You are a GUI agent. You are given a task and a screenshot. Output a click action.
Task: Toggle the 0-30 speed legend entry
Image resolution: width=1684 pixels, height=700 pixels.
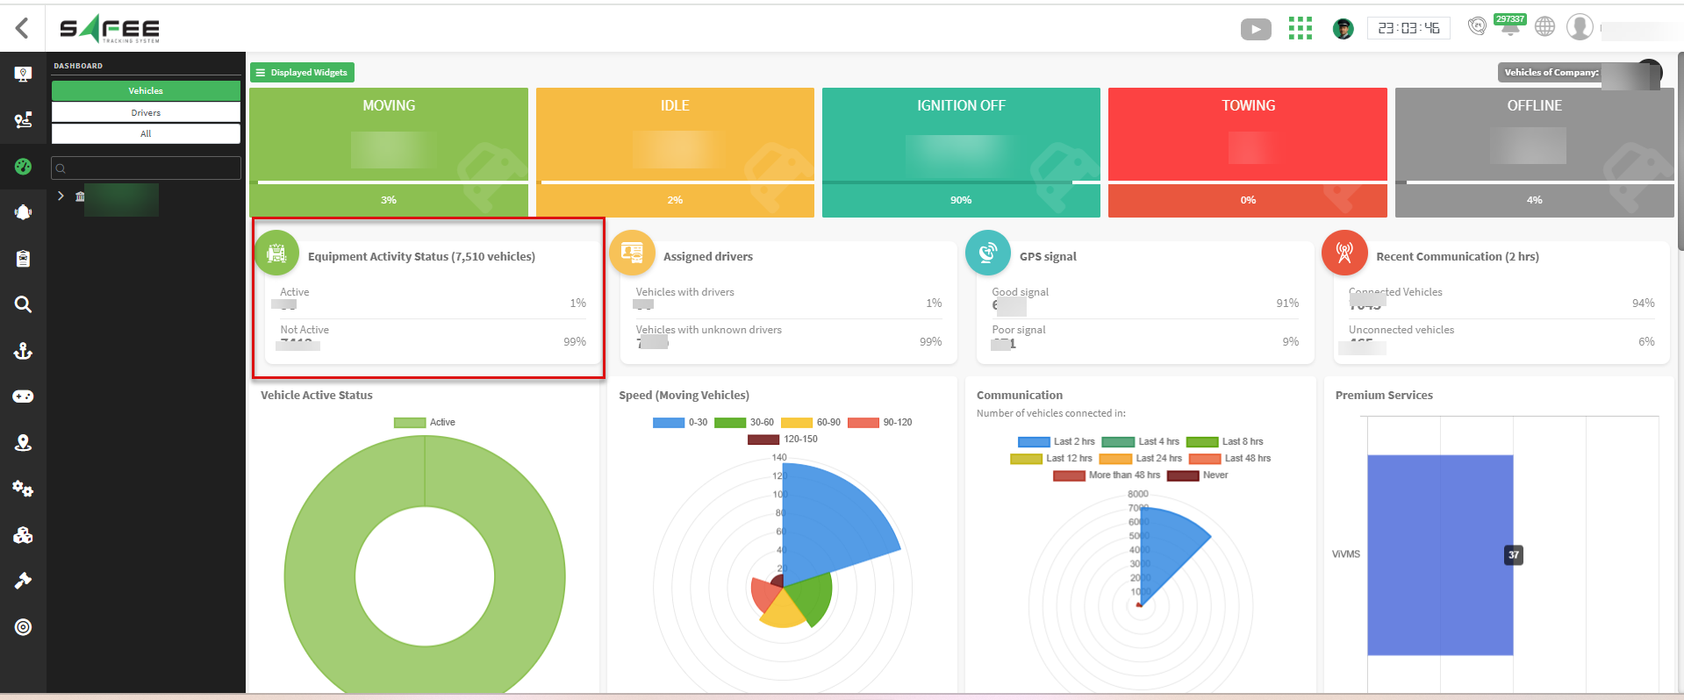tap(680, 423)
